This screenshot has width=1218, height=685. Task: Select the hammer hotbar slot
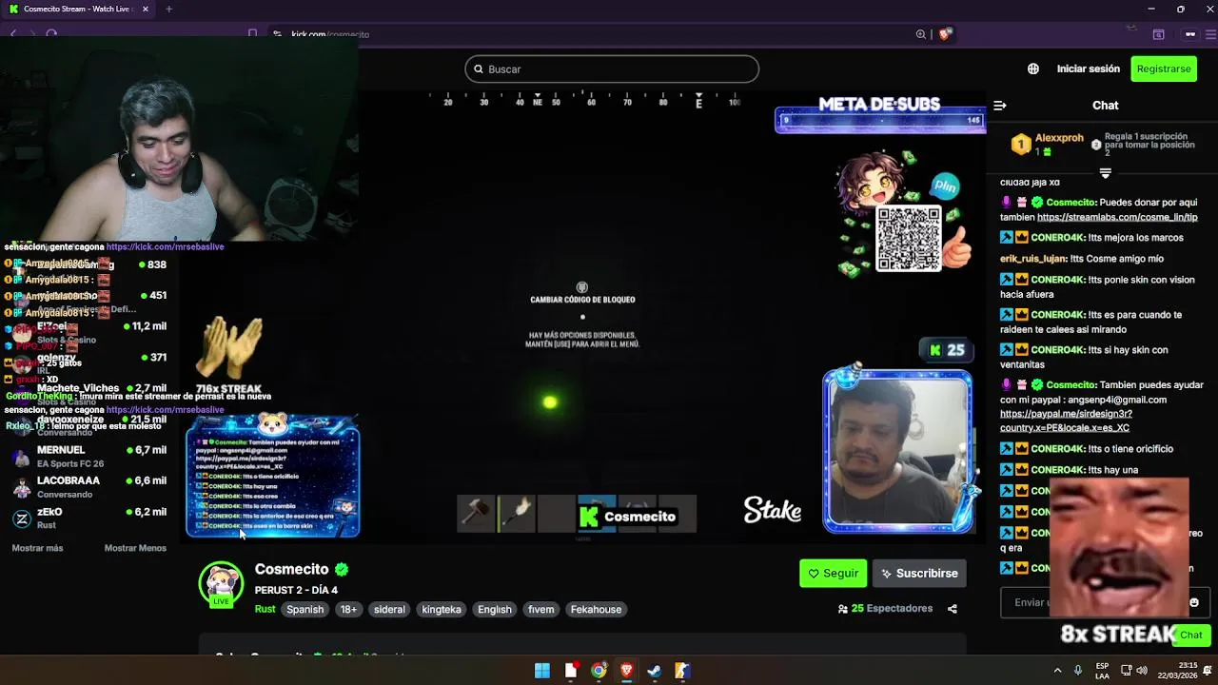pos(476,514)
